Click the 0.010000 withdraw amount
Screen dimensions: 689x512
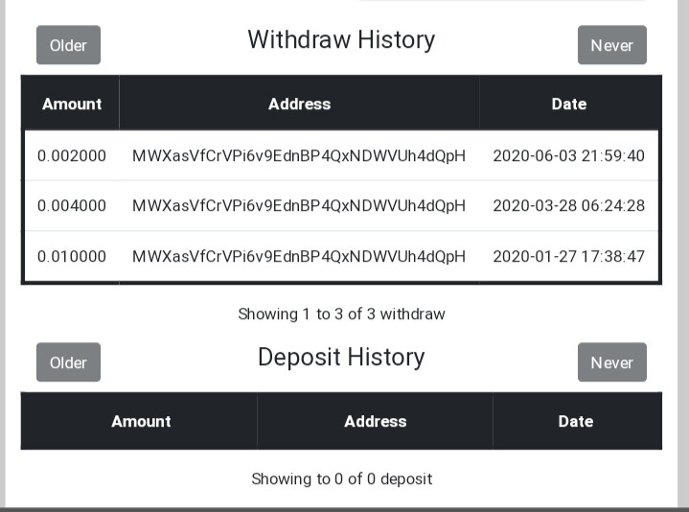pyautogui.click(x=72, y=256)
